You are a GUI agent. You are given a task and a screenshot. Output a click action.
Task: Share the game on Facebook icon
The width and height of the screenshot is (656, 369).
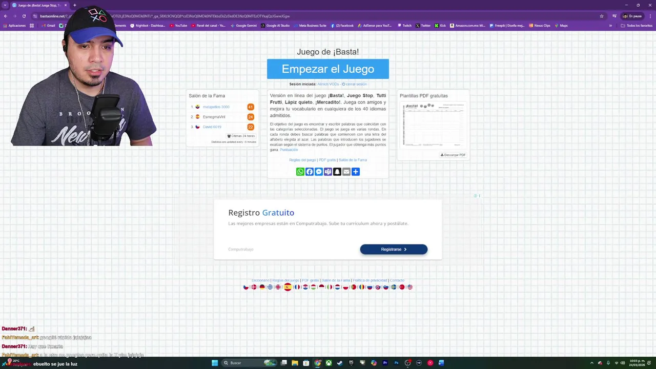coord(310,172)
